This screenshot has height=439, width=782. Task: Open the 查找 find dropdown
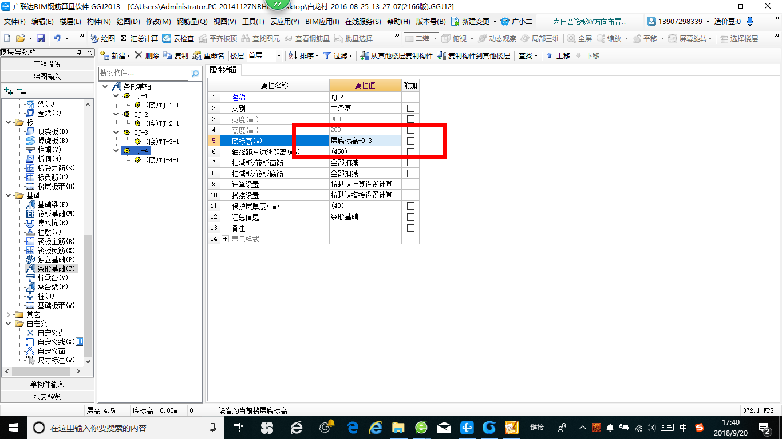[x=528, y=55]
